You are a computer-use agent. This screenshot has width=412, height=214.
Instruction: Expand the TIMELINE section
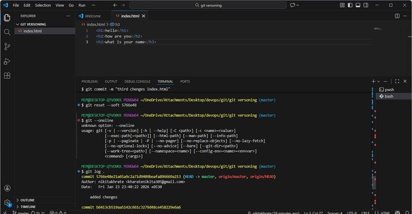[x=44, y=207]
